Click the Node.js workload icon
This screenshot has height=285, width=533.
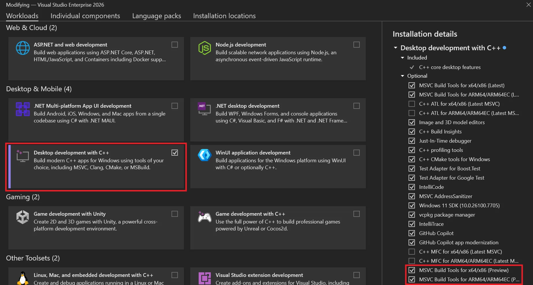tap(205, 48)
